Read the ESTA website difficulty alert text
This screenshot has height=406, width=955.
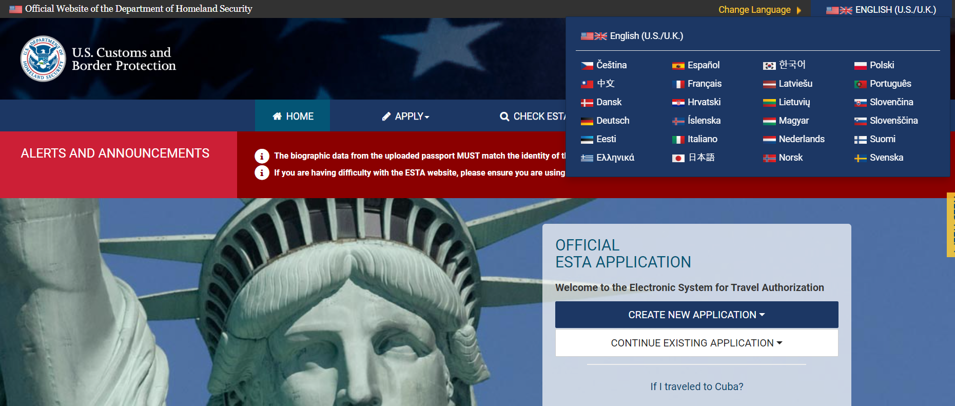point(420,172)
